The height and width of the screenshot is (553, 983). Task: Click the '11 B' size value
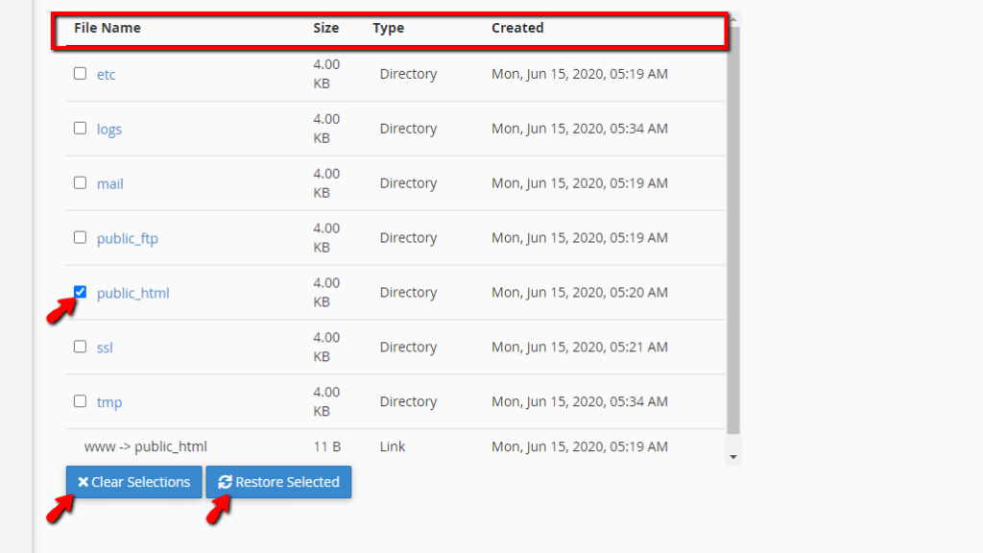pyautogui.click(x=326, y=446)
